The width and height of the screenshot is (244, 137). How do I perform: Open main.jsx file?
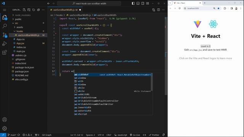point(21,51)
